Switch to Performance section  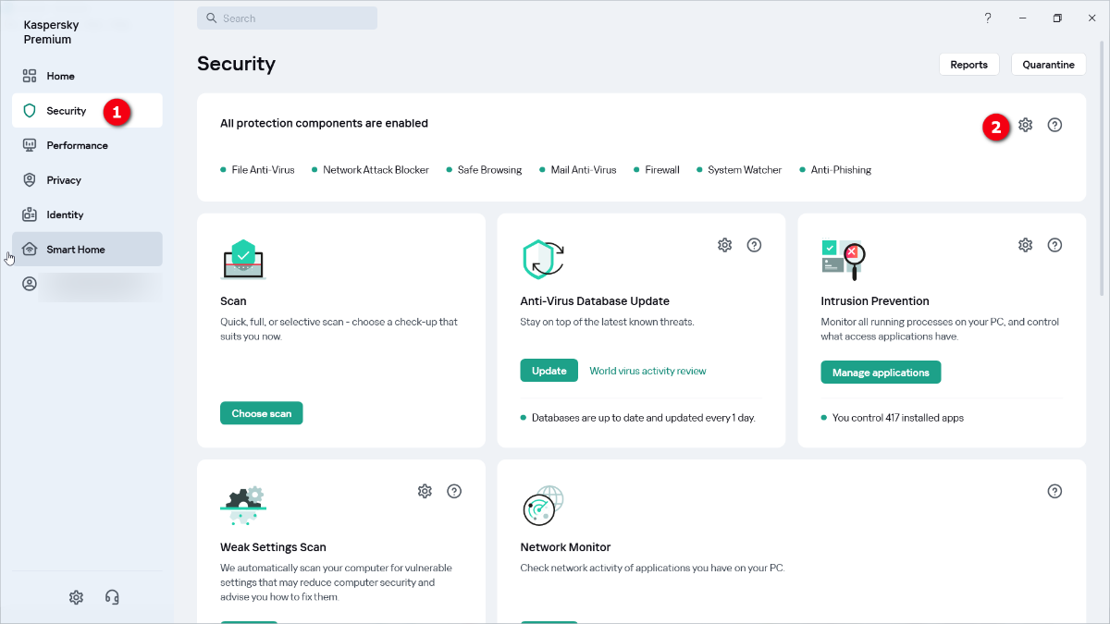tap(77, 145)
